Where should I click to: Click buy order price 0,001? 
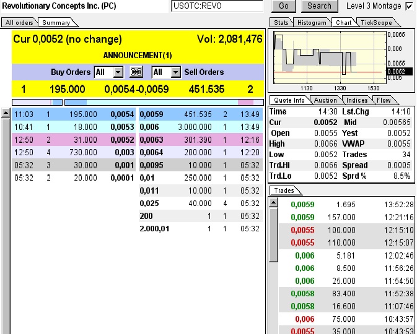125,165
